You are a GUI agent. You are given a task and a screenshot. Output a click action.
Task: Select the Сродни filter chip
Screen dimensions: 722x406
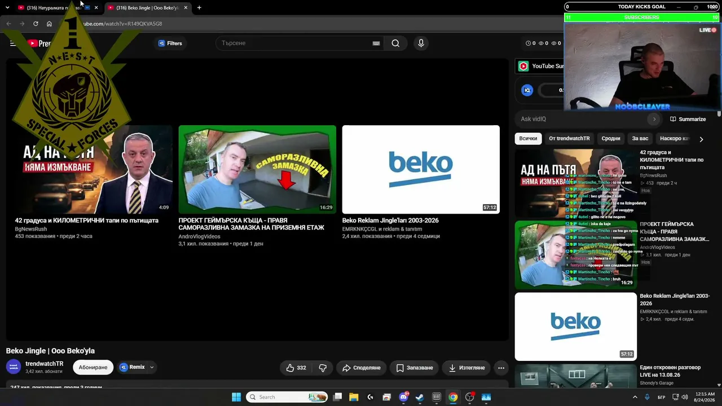click(611, 139)
